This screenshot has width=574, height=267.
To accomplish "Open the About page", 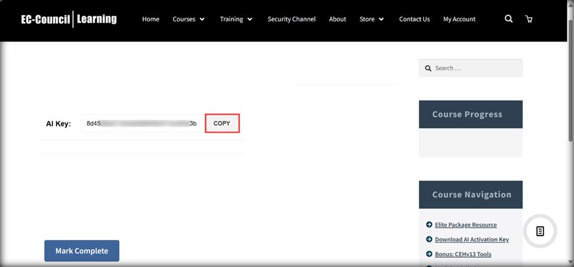I will [x=337, y=19].
